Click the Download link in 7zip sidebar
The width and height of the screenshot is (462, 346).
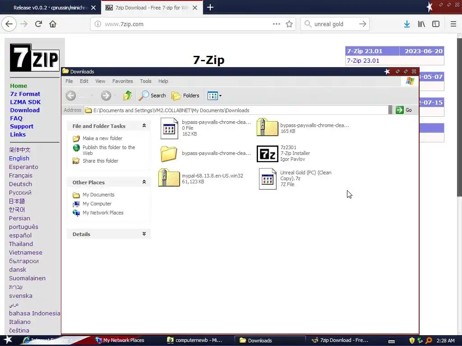click(x=25, y=110)
